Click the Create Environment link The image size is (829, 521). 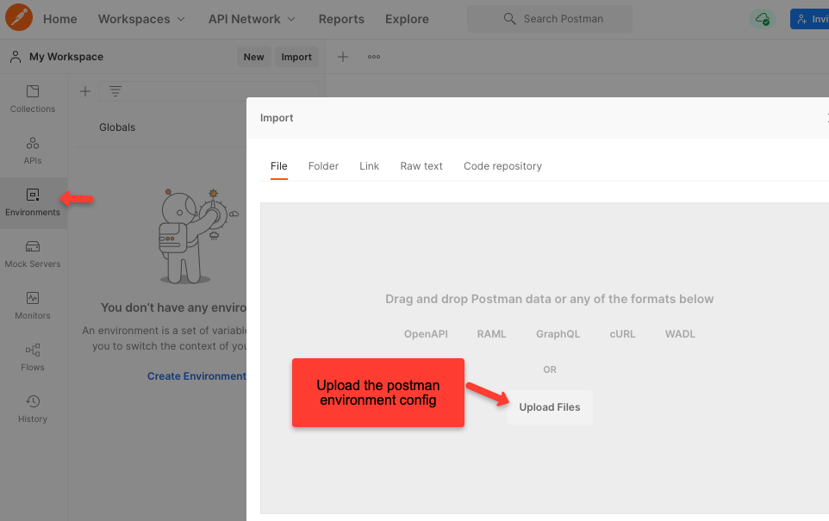pos(196,376)
